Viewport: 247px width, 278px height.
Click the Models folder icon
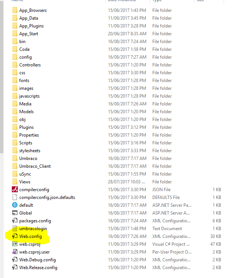point(15,112)
